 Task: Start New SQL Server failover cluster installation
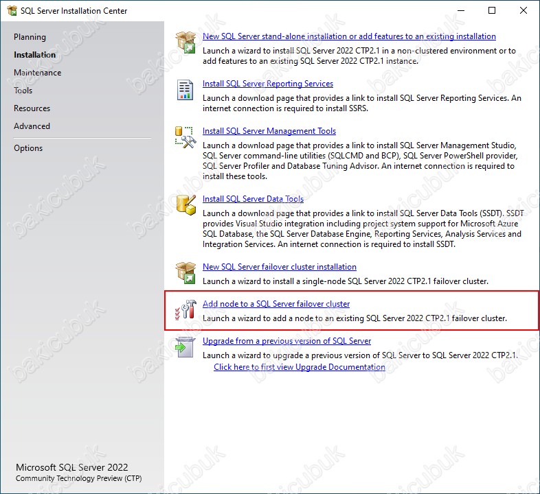click(x=280, y=267)
